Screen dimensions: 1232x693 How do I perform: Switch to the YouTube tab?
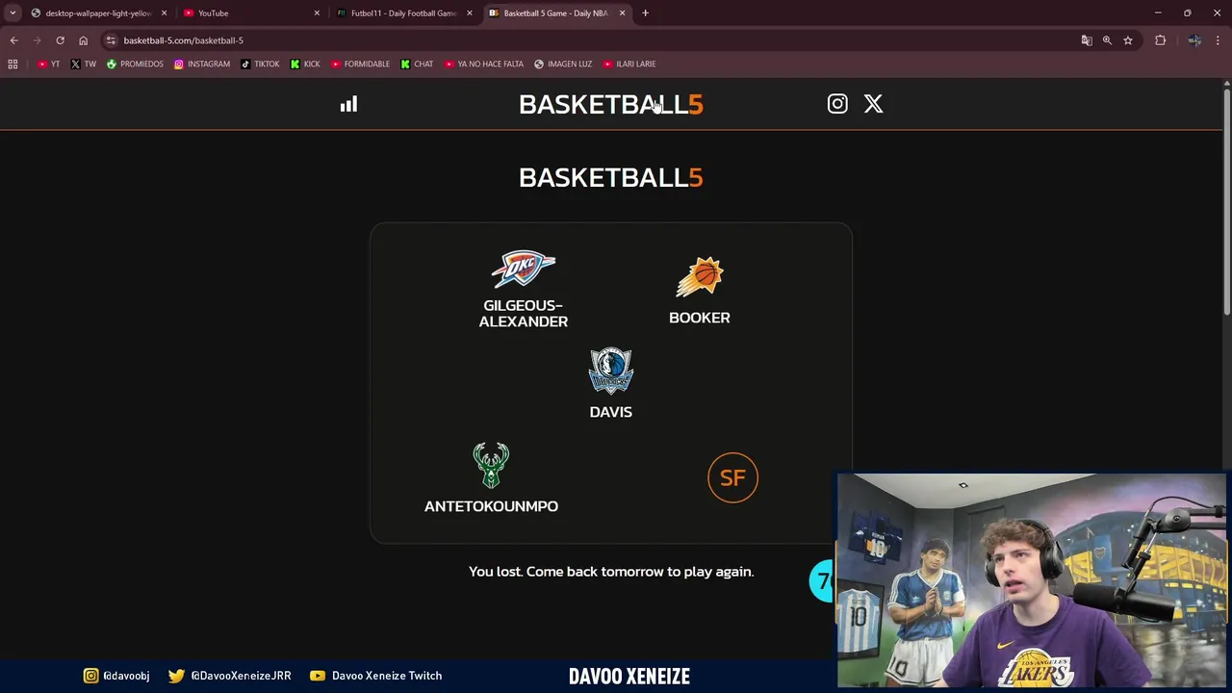coord(250,13)
